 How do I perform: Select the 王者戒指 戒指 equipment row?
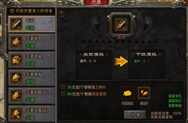pos(31,78)
